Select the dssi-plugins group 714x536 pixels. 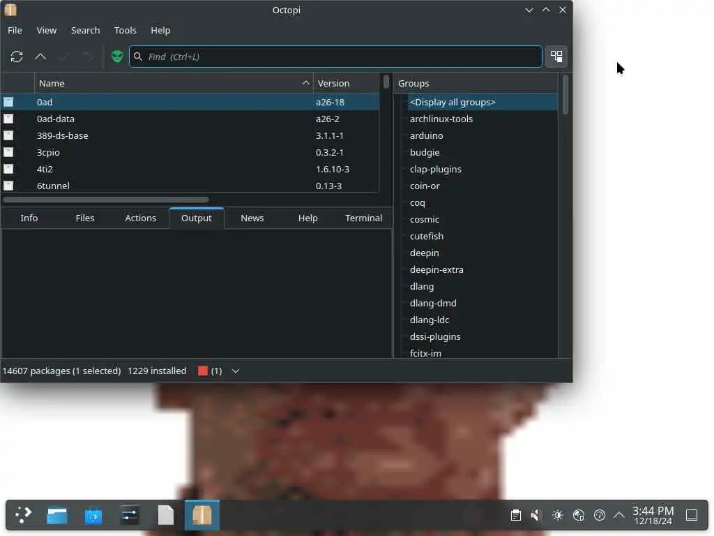(435, 336)
